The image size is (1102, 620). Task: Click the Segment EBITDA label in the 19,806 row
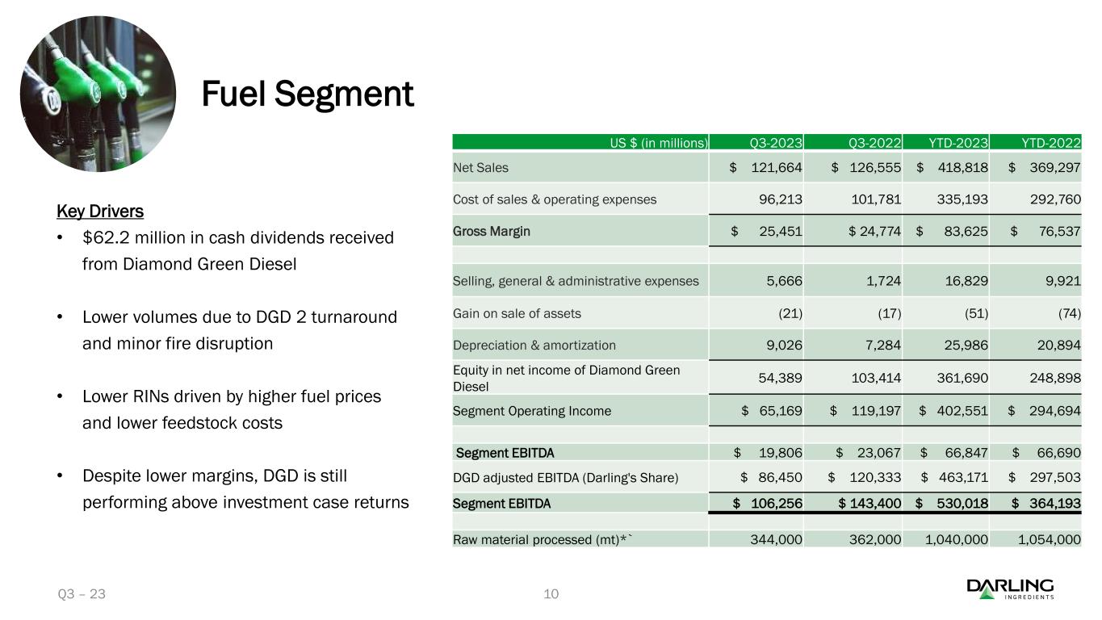pyautogui.click(x=505, y=452)
